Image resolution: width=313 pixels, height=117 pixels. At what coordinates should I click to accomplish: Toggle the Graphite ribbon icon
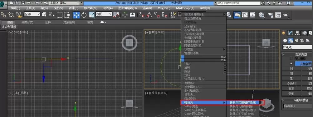(x=237, y=15)
